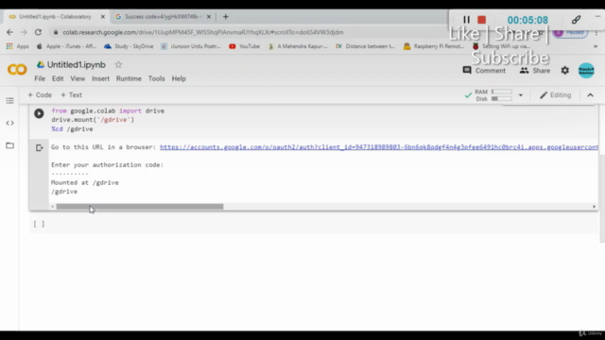Click the Share notebook button
This screenshot has width=605, height=340.
(535, 71)
